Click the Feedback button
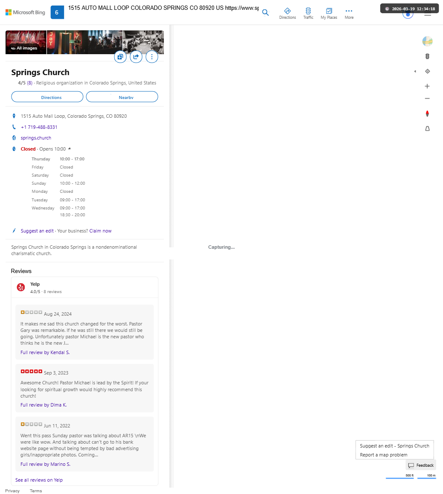This screenshot has width=443, height=494. tap(421, 465)
